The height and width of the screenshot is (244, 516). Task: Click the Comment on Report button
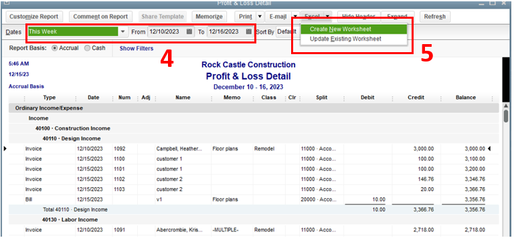100,17
